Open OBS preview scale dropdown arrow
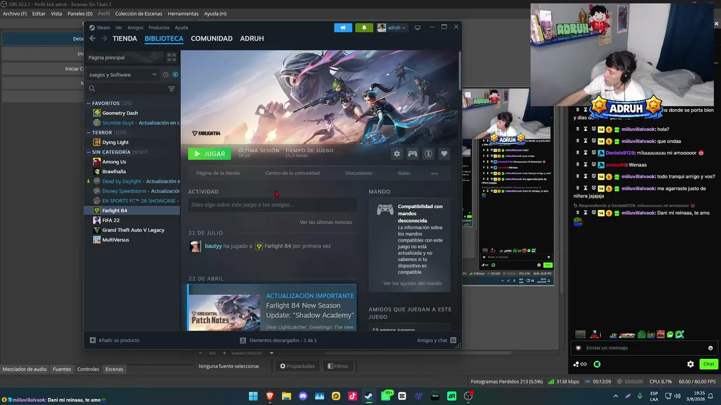The width and height of the screenshot is (721, 405). coord(272,353)
